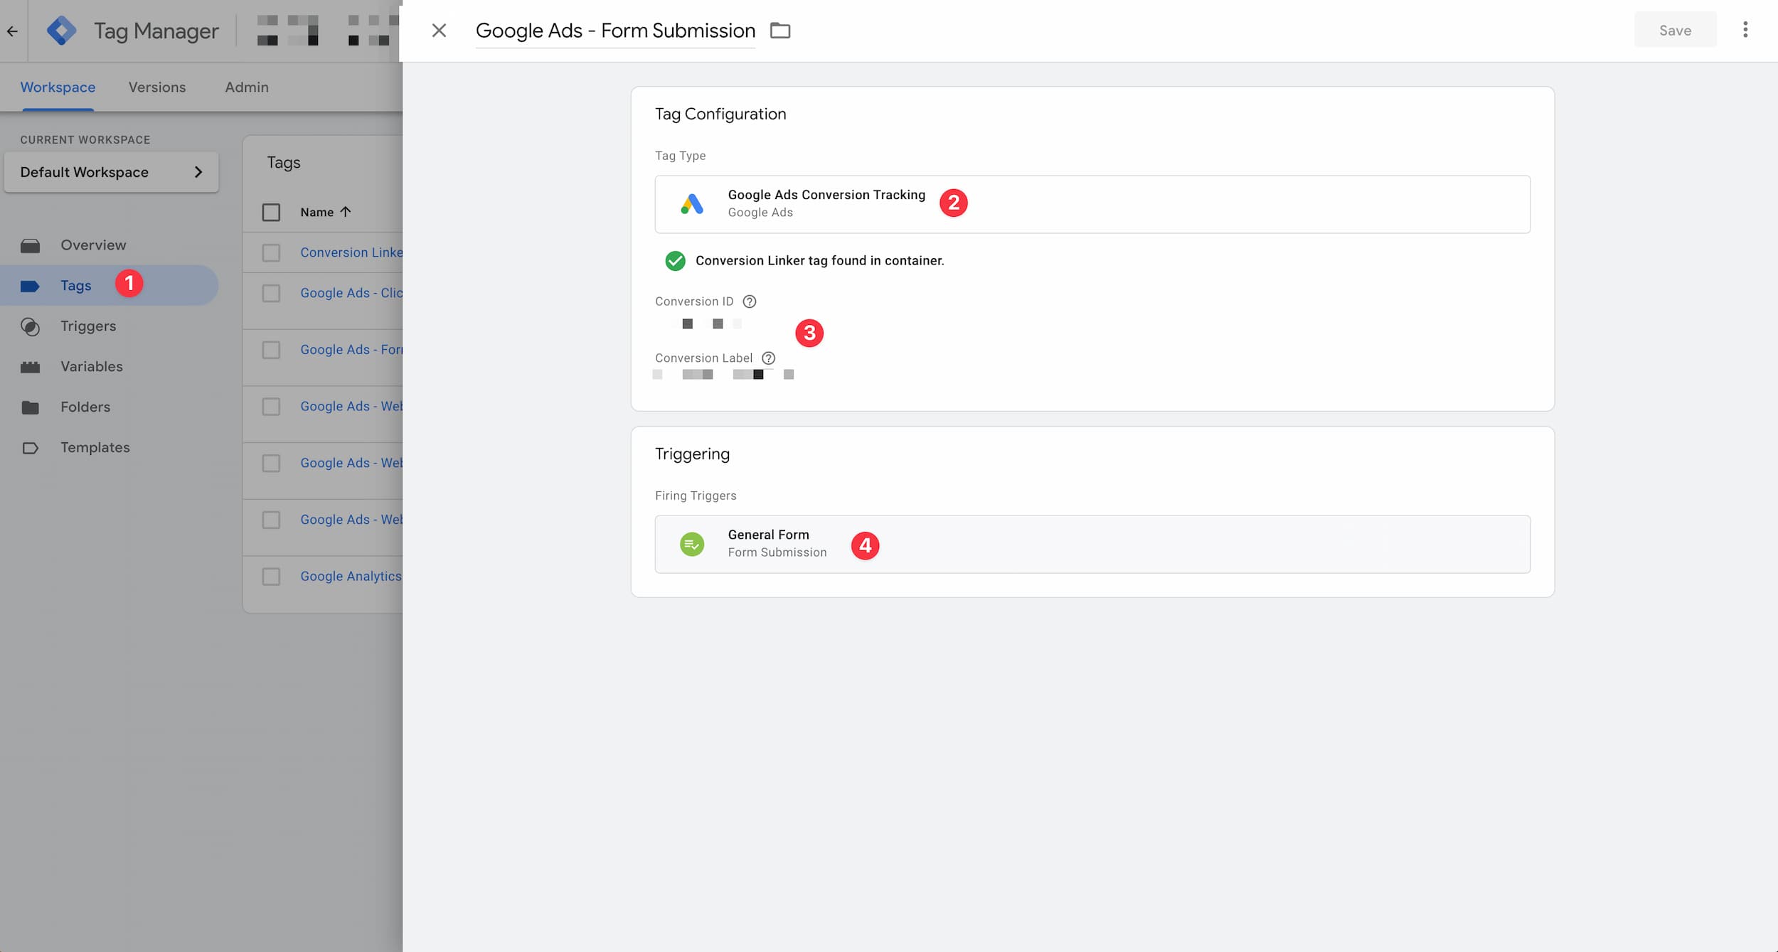Expand the Default Workspace selector
This screenshot has width=1778, height=952.
click(x=111, y=172)
